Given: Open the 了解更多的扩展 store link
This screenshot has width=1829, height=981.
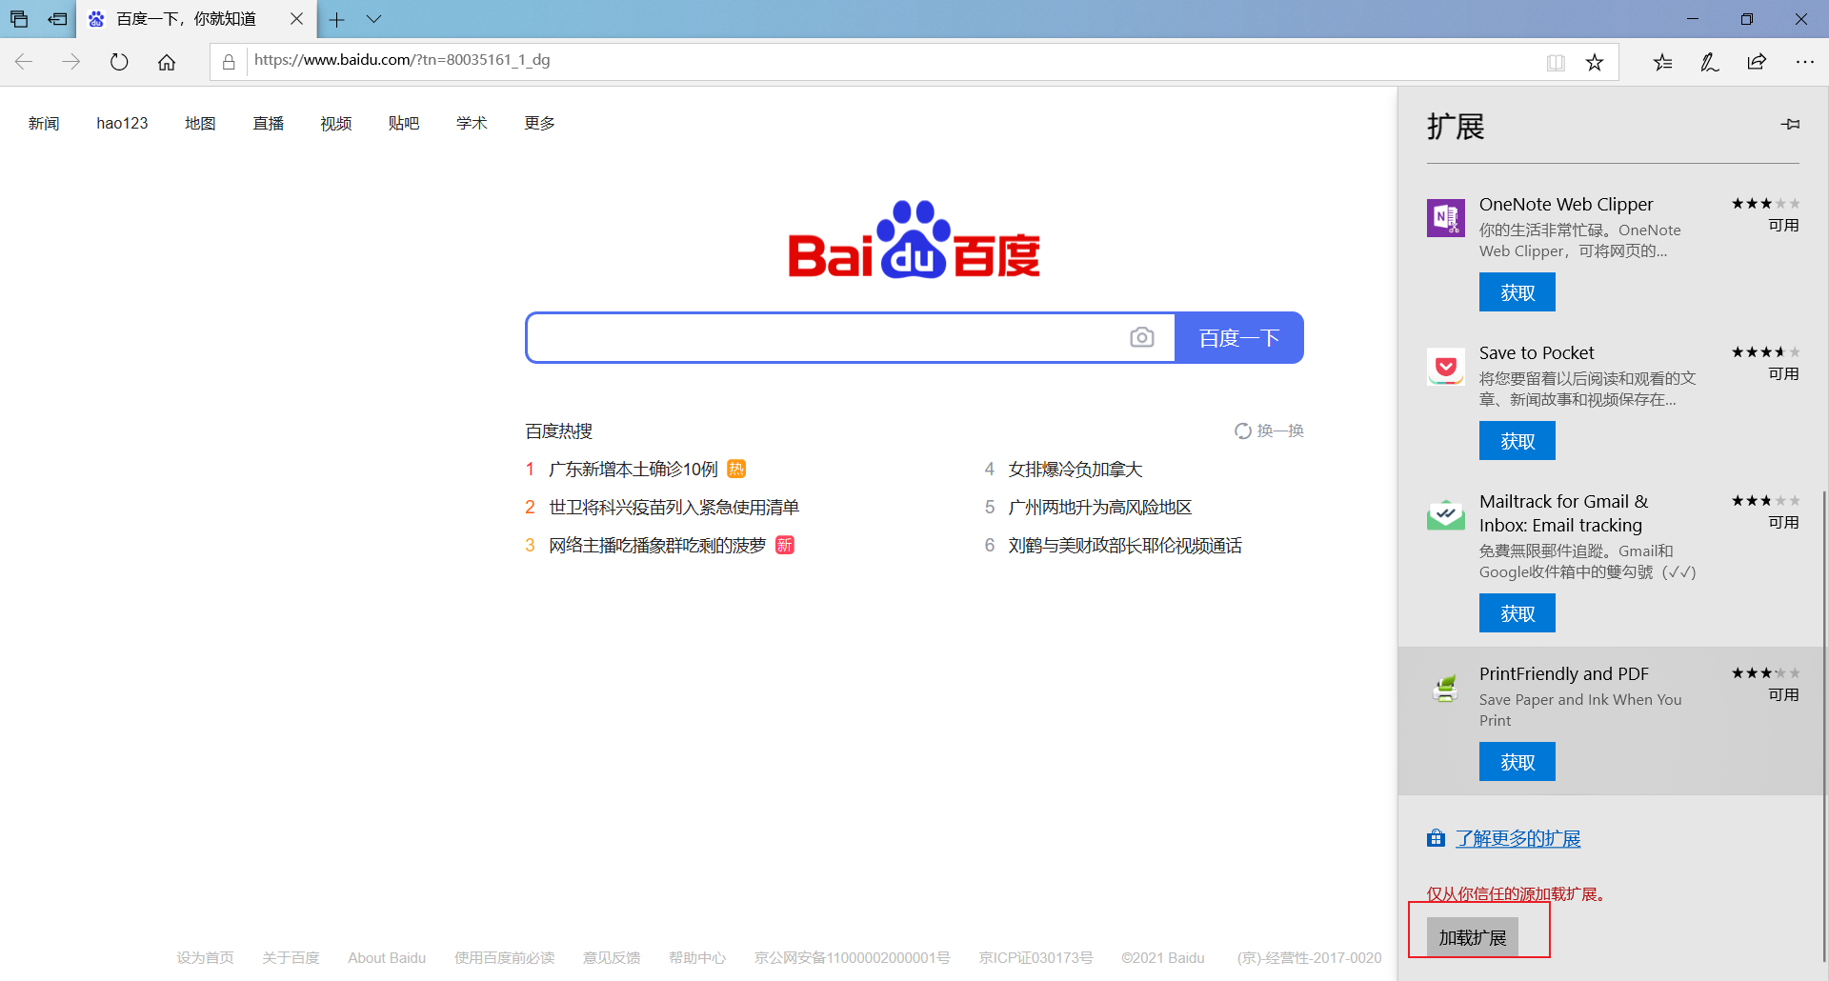Looking at the screenshot, I should [x=1517, y=839].
